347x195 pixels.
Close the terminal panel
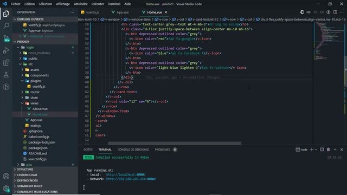(x=342, y=149)
